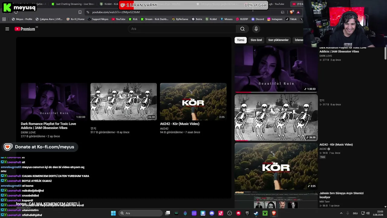The height and width of the screenshot is (218, 387).
Task: Open Steam from the taskbar
Action: 256,213
